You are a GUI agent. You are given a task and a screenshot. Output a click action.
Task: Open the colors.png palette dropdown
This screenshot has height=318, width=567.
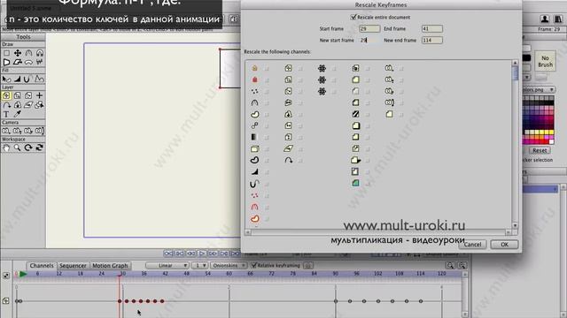coord(539,89)
